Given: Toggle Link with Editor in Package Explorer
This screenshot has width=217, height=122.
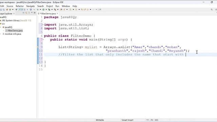Looking at the screenshot, I should [26, 13].
